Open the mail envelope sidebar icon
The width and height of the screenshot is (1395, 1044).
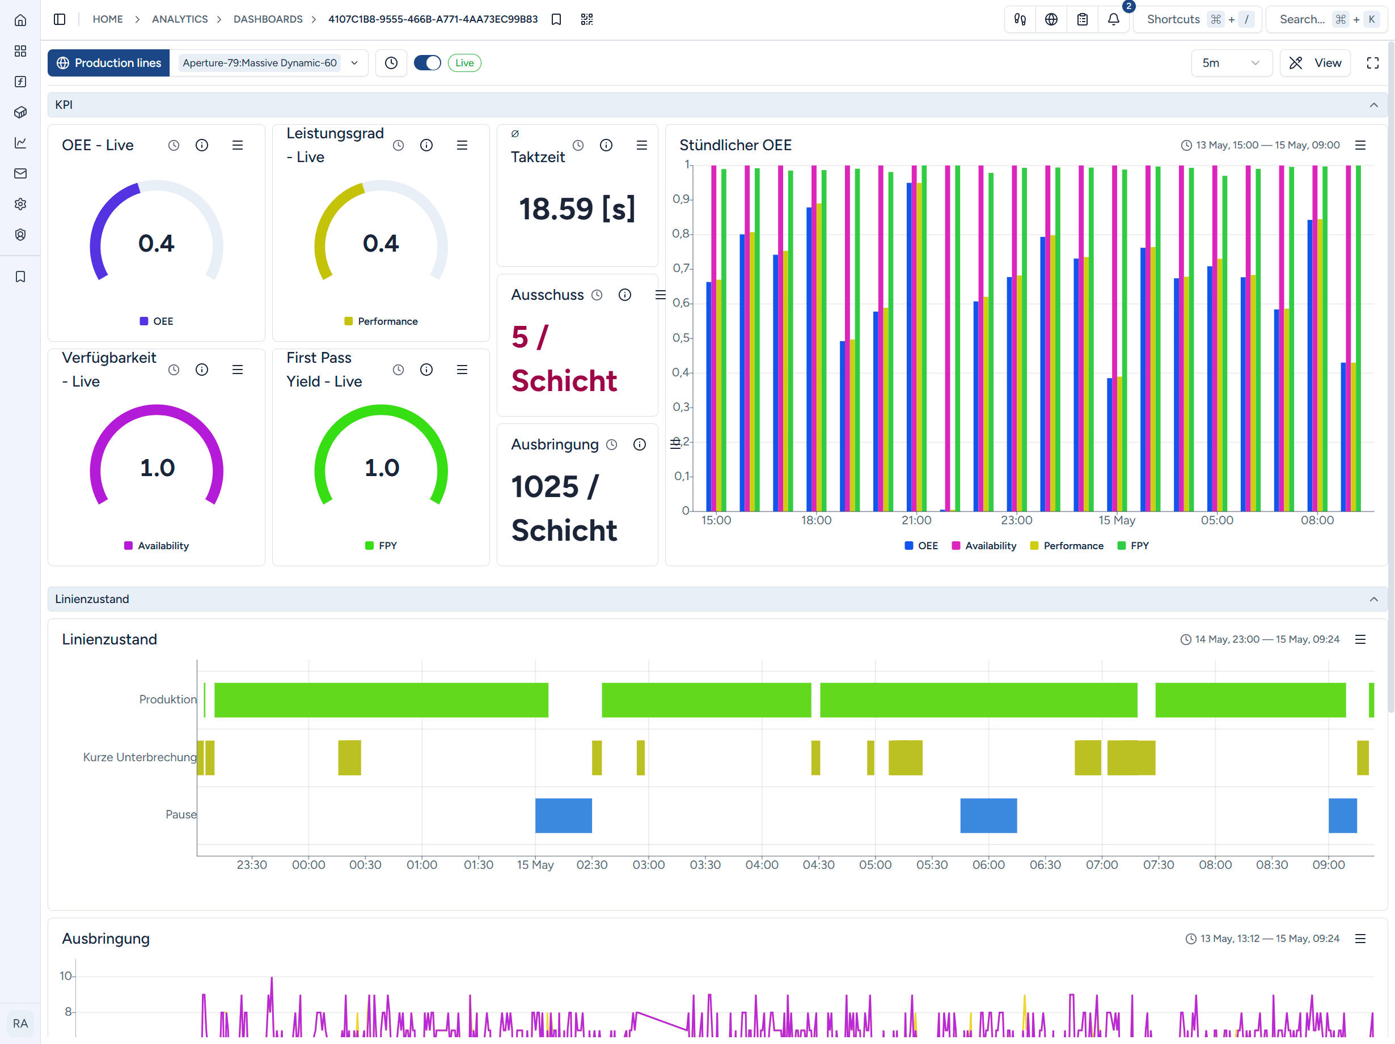tap(20, 173)
